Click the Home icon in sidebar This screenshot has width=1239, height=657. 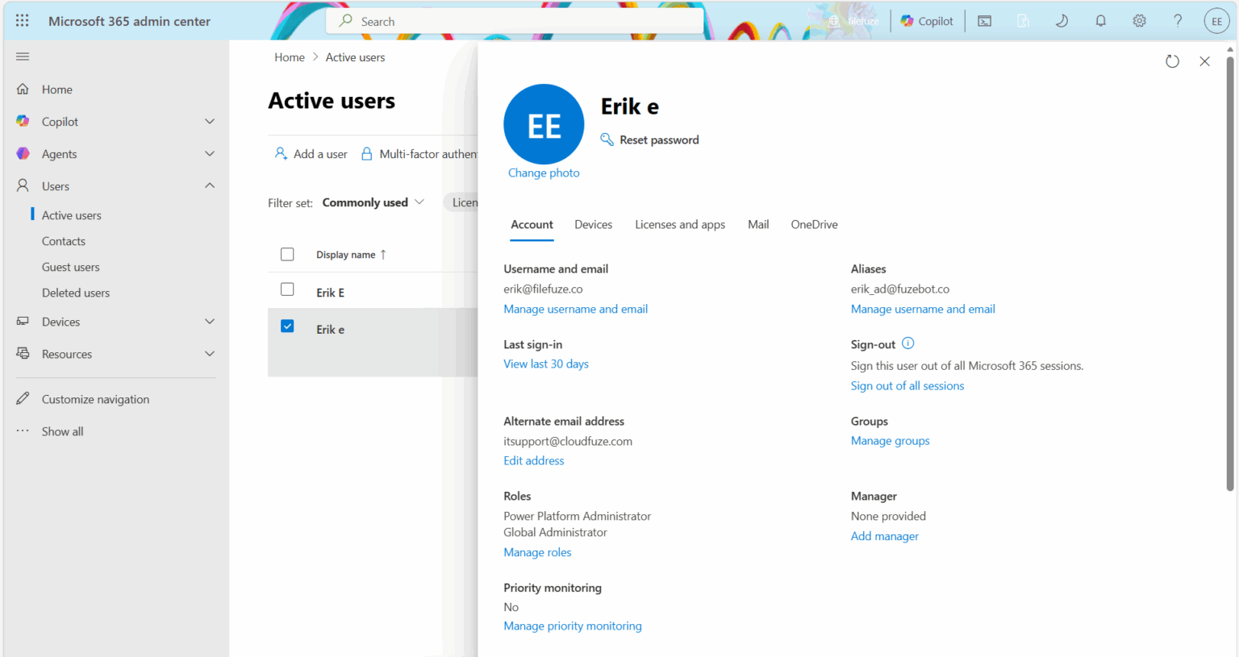tap(23, 89)
